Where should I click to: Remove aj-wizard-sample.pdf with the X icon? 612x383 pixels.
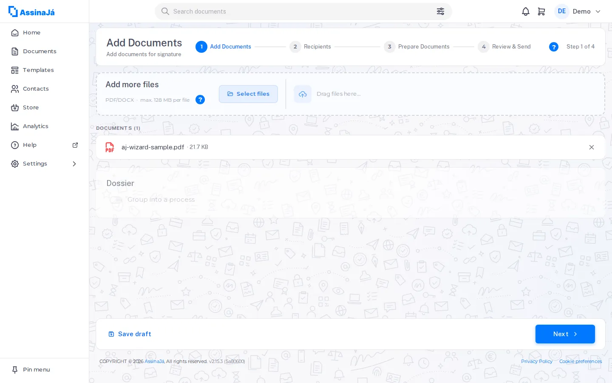tap(592, 147)
